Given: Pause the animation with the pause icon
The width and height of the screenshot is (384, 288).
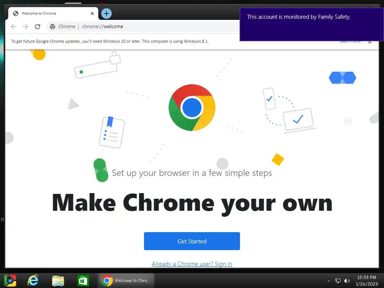Looking at the screenshot, I should tap(348, 121).
